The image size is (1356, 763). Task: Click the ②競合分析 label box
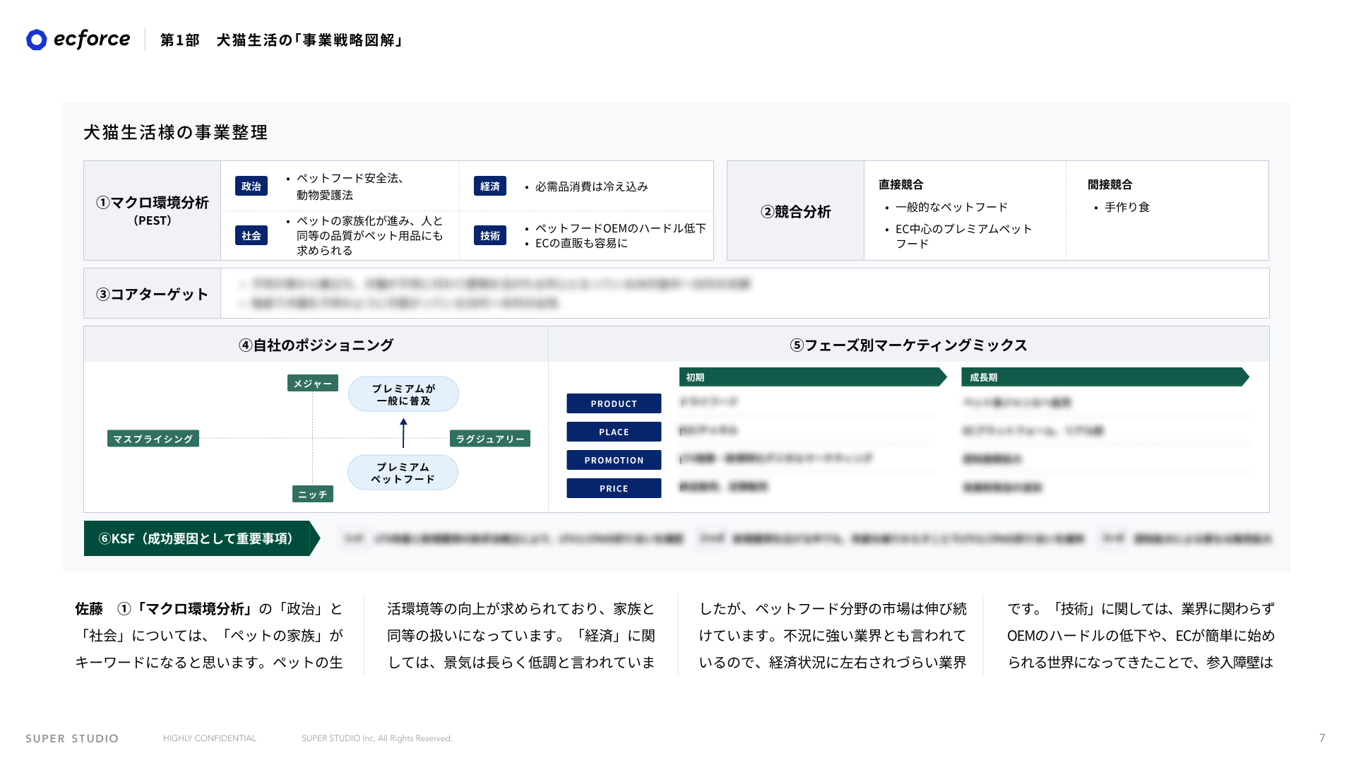coord(795,211)
